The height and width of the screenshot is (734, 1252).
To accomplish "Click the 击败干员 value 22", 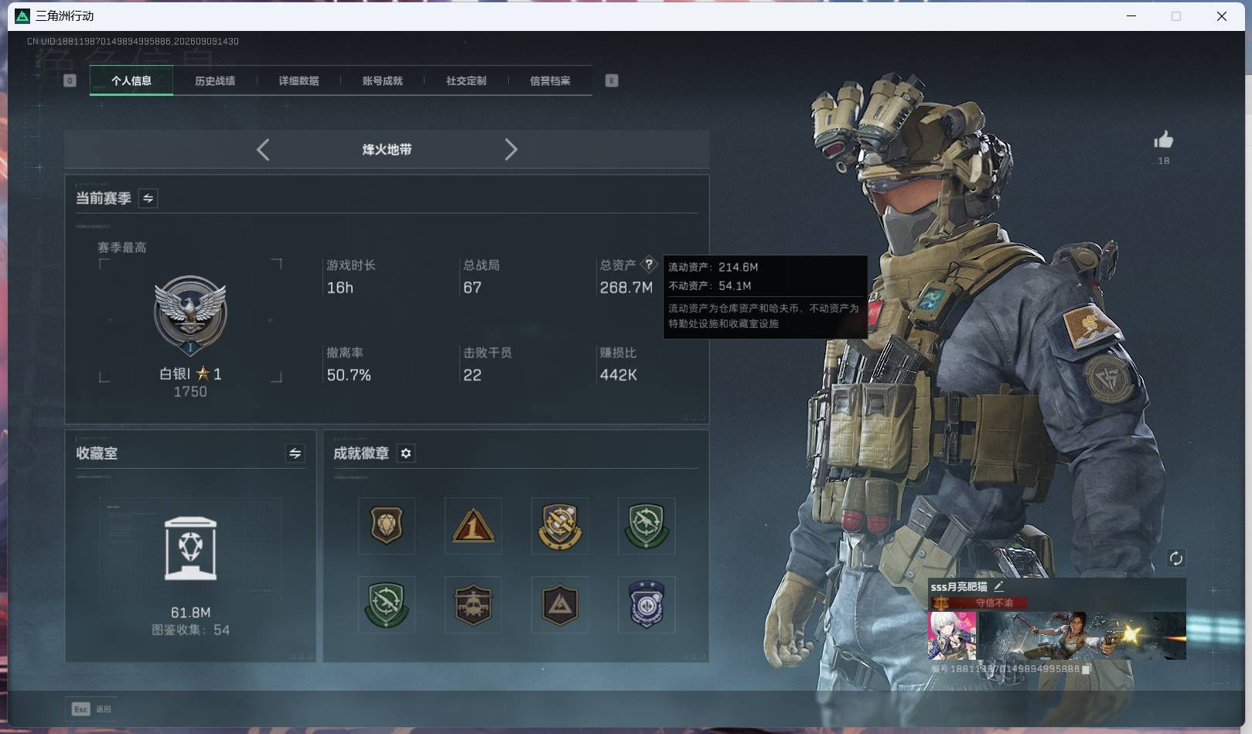I will coord(472,375).
